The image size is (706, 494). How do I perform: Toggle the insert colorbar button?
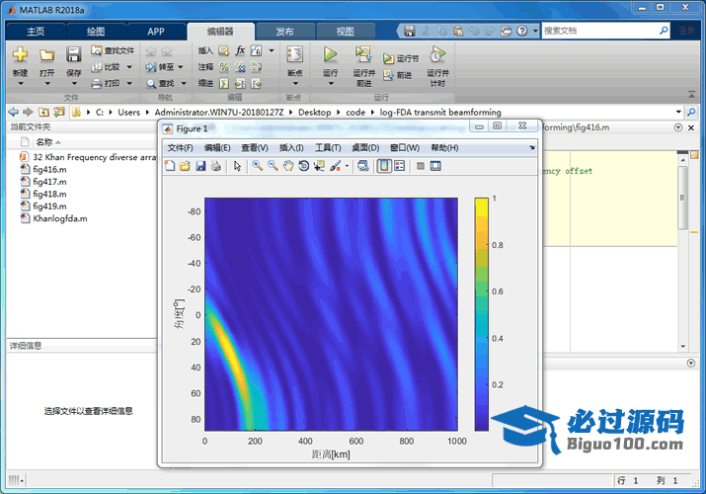click(384, 166)
